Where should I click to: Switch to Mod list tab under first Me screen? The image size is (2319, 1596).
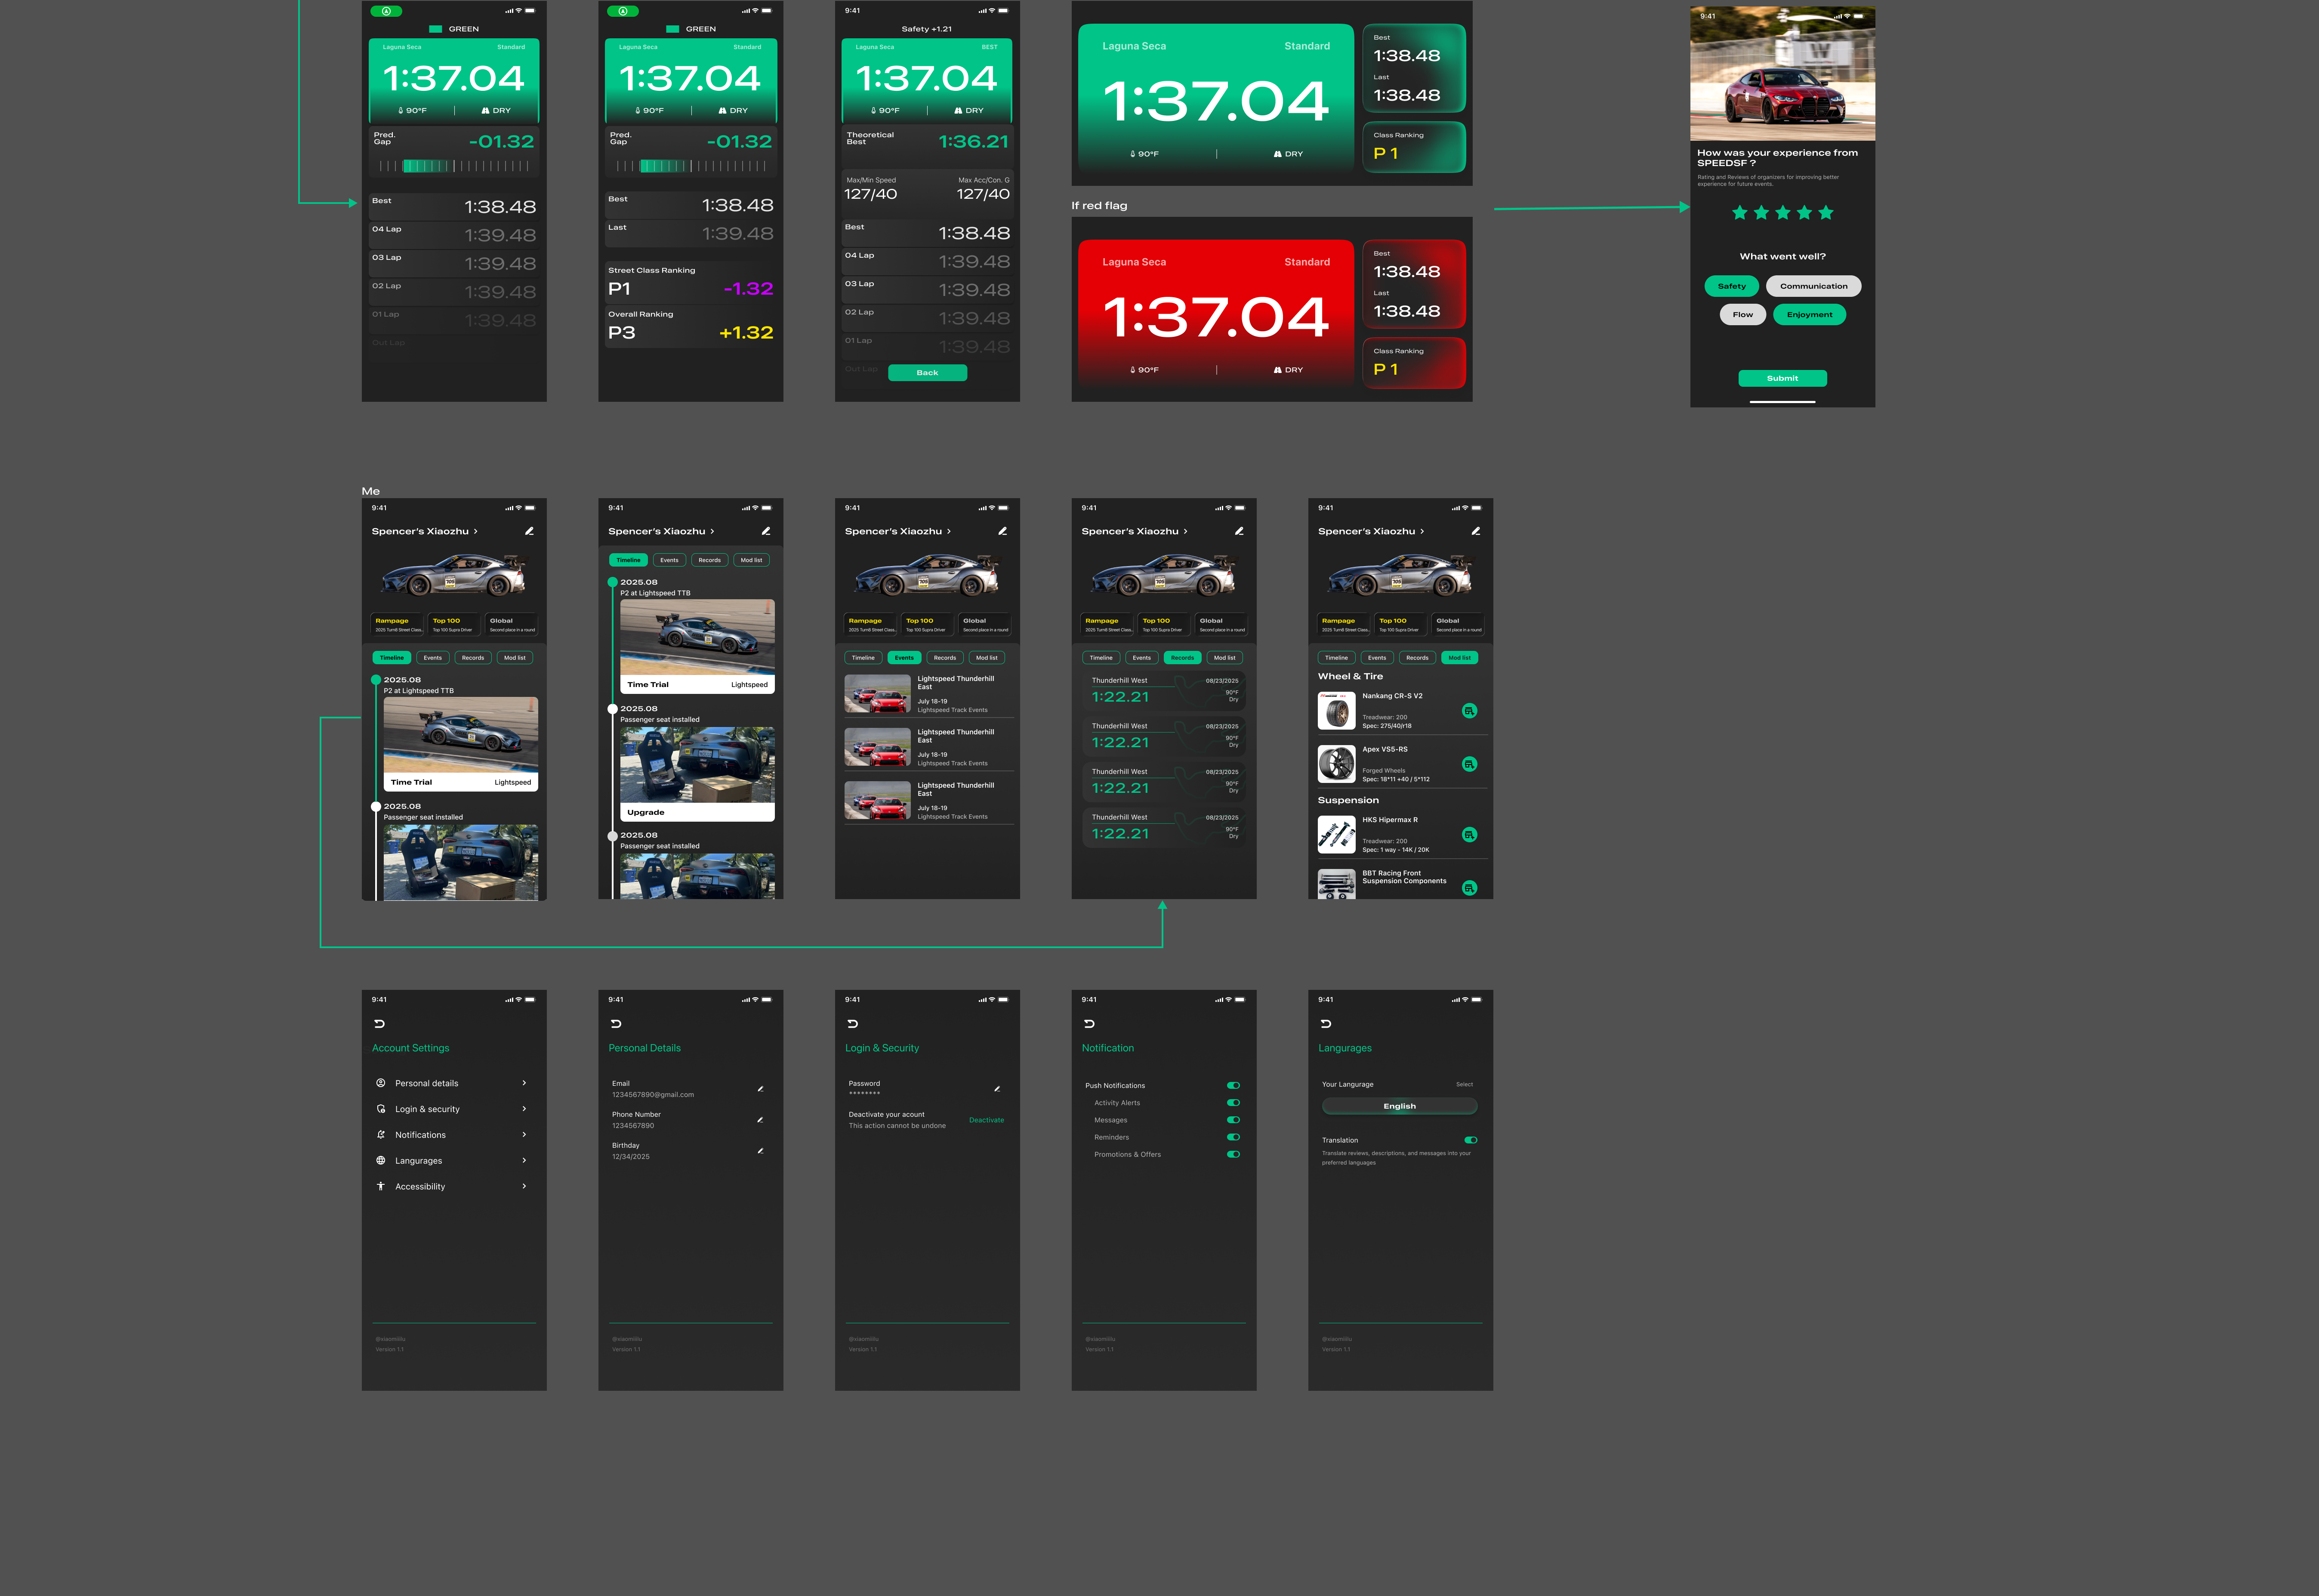coord(515,658)
